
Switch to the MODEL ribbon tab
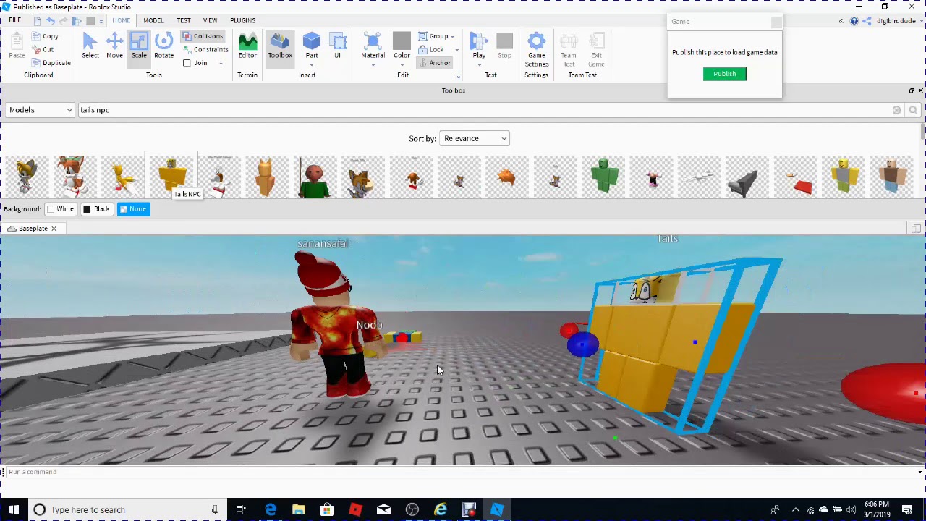[x=153, y=20]
